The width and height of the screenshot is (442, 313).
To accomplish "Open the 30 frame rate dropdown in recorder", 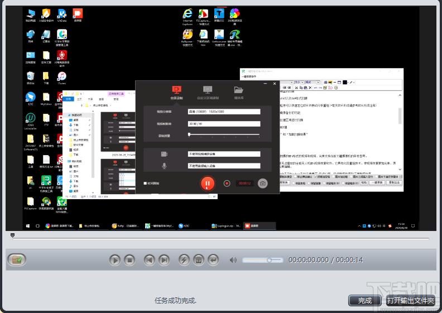I will 224,124.
